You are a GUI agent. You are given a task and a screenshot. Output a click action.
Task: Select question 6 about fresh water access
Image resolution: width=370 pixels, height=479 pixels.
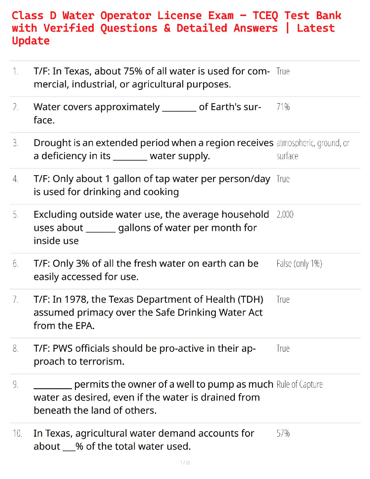tap(146, 270)
